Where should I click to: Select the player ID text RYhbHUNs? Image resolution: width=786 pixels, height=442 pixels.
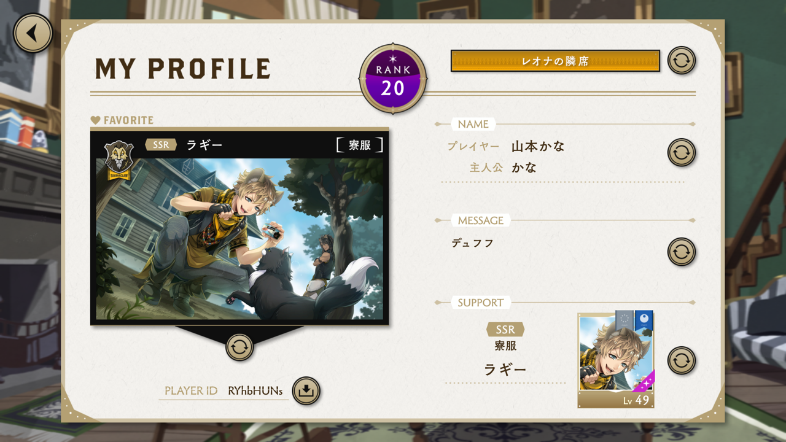click(255, 390)
